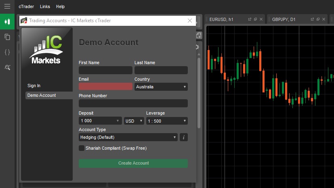The height and width of the screenshot is (188, 334).
Task: Focus the Last Name field
Action: 161,70
